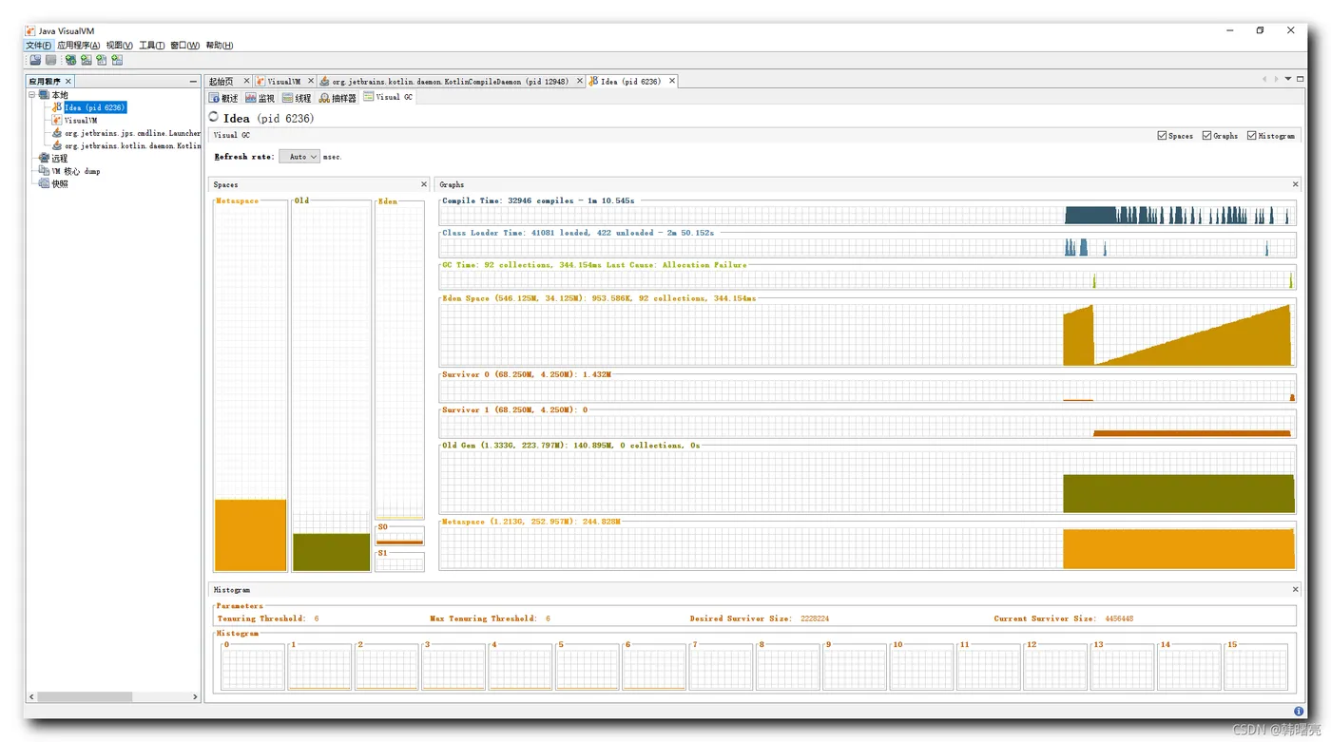Open the 窗口(W) menu
This screenshot has width=1331, height=742.
184,46
